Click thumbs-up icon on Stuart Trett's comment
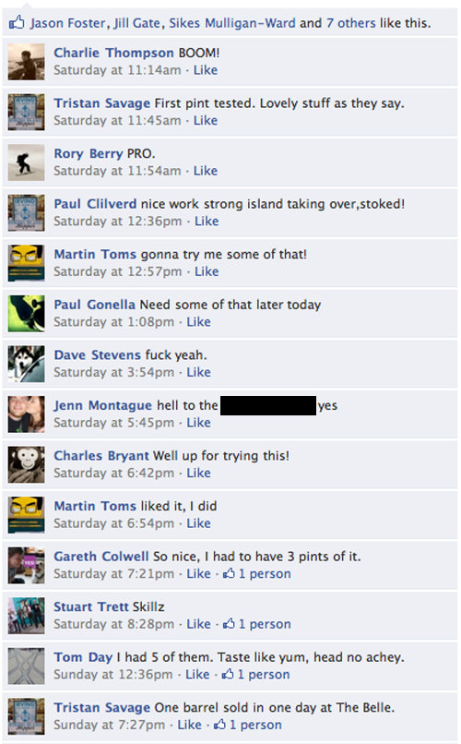Viewport: 461px width, 744px height. pos(230,623)
